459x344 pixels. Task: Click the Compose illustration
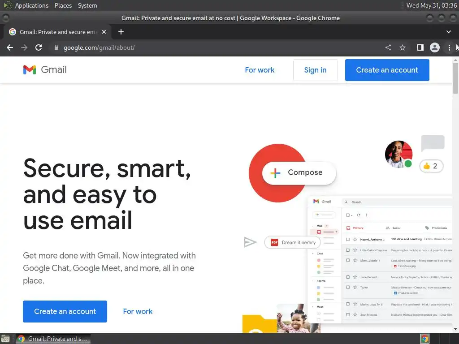(299, 172)
